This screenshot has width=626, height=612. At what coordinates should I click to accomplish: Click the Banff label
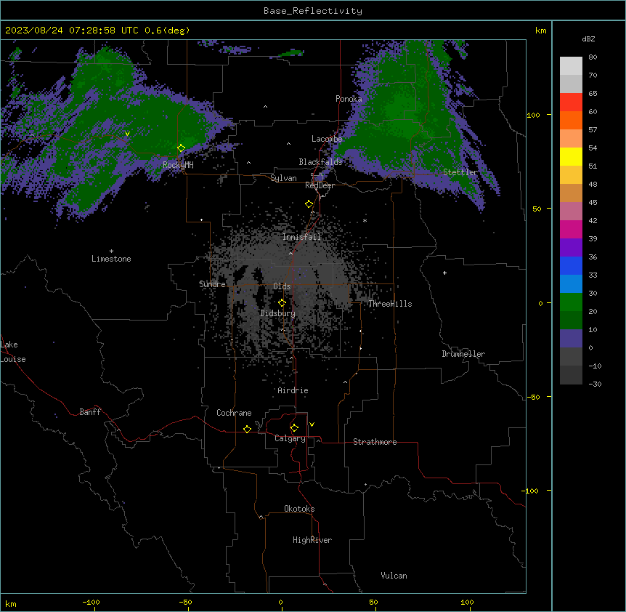coord(90,412)
